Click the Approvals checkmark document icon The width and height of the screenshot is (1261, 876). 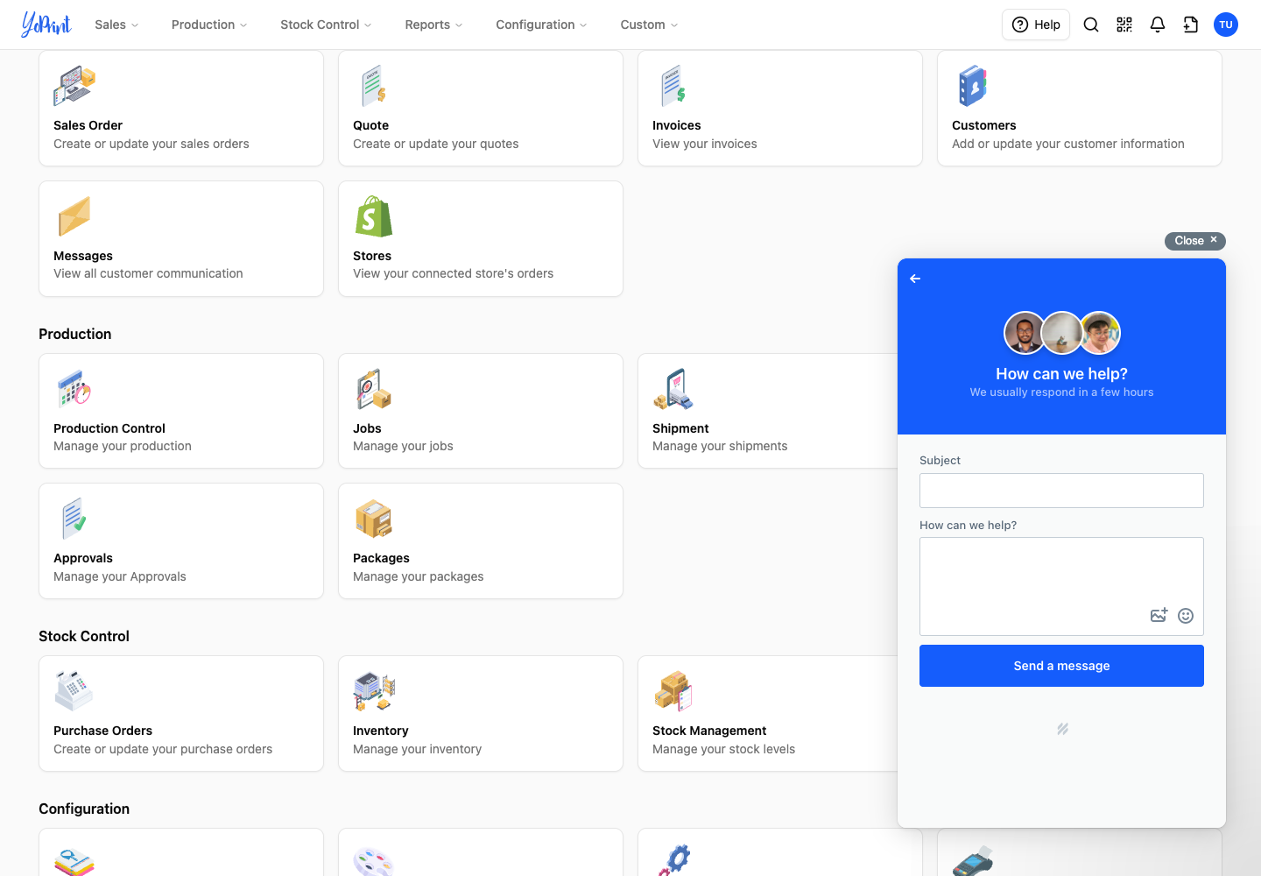tap(74, 519)
